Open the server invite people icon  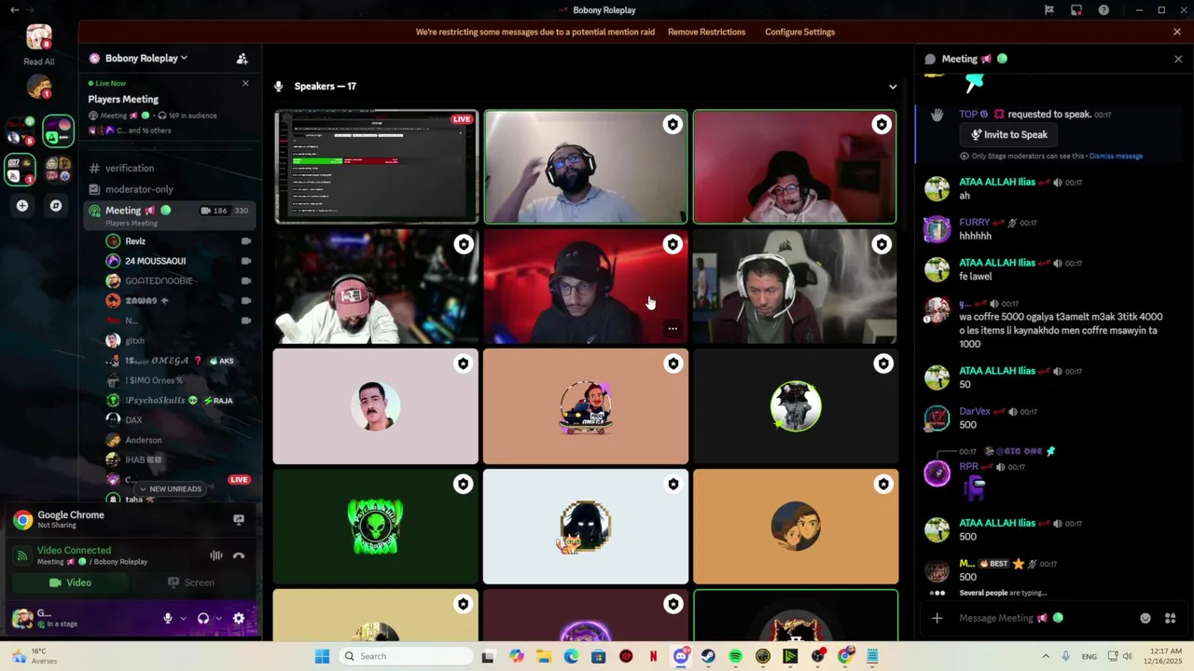pyautogui.click(x=242, y=58)
